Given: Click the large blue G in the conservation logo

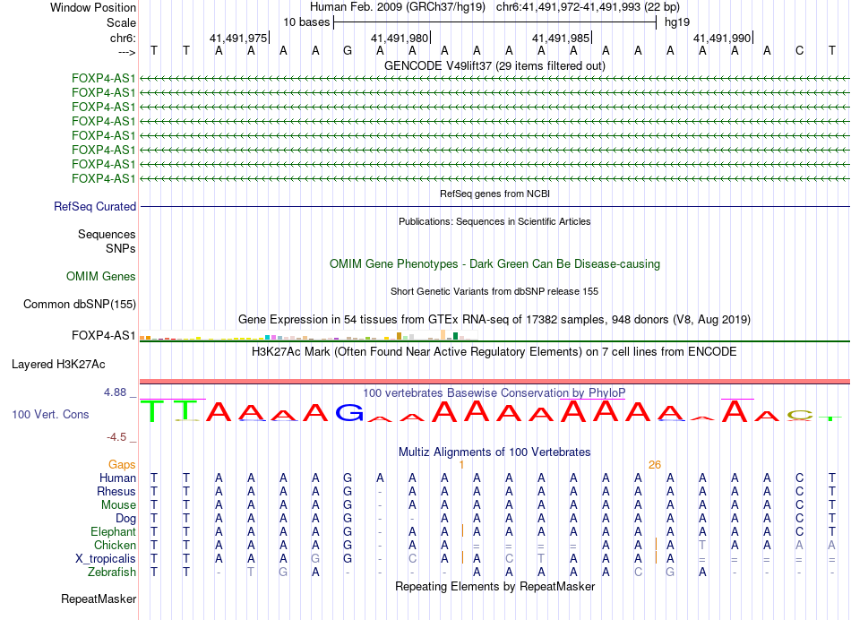Looking at the screenshot, I should pos(349,413).
